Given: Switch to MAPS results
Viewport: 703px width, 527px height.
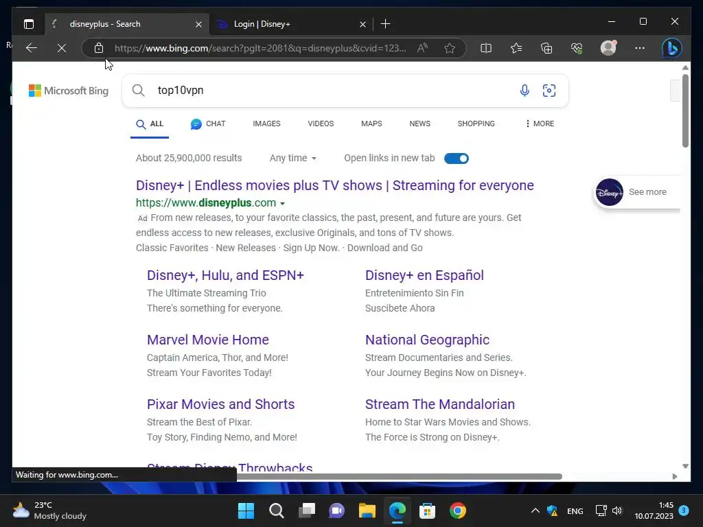Looking at the screenshot, I should click(371, 124).
